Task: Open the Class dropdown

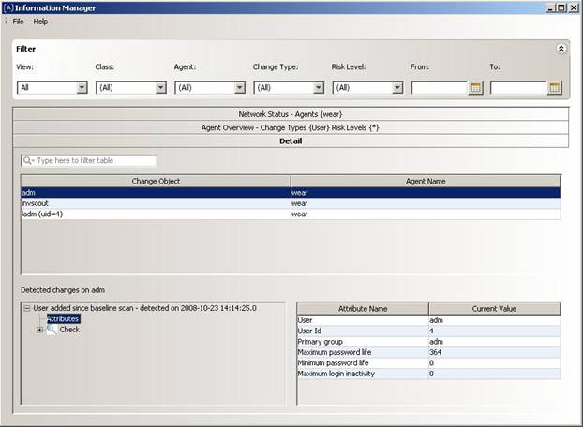Action: [160, 88]
